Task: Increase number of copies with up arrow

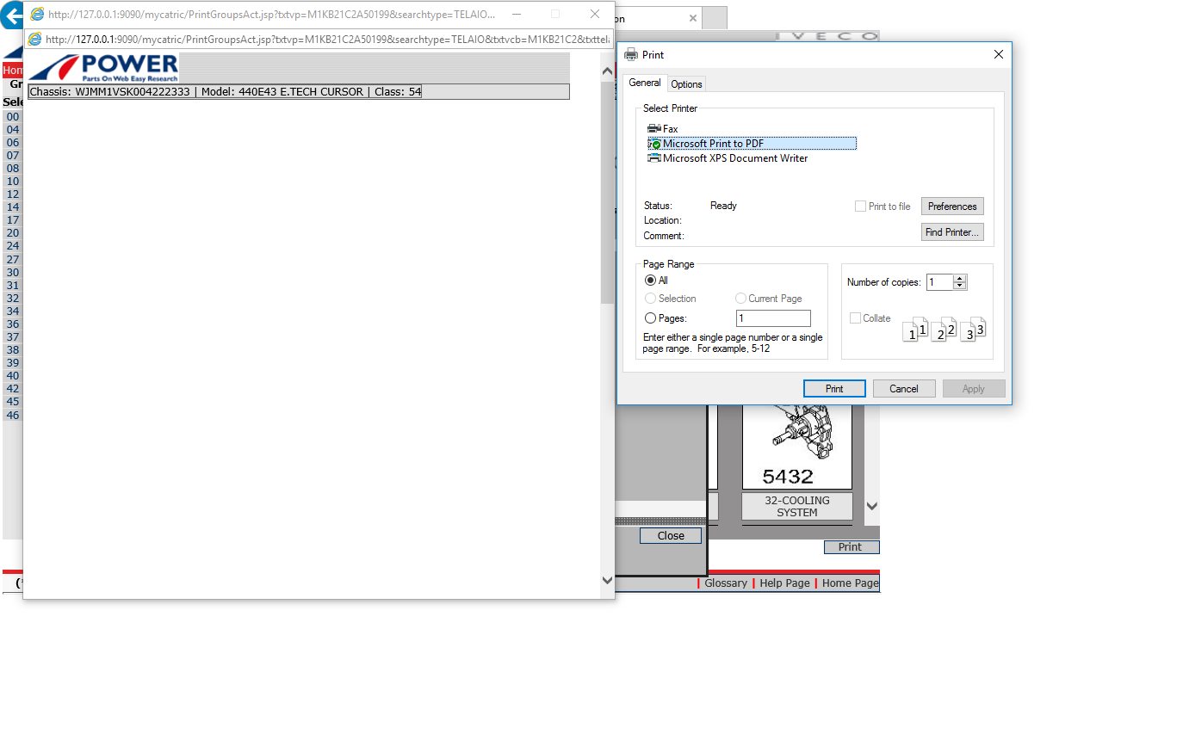Action: 960,278
